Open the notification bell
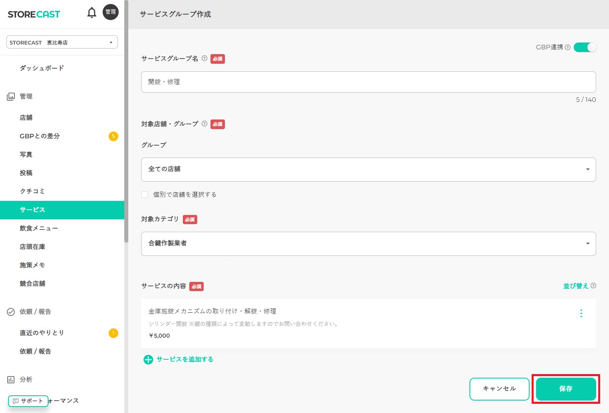The image size is (609, 413). [92, 13]
